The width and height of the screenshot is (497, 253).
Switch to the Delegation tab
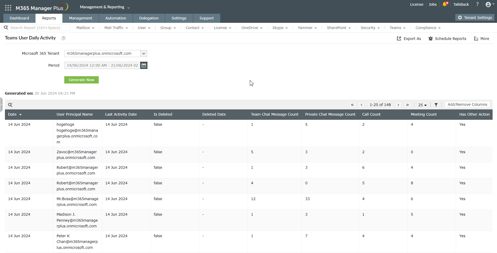pos(149,18)
